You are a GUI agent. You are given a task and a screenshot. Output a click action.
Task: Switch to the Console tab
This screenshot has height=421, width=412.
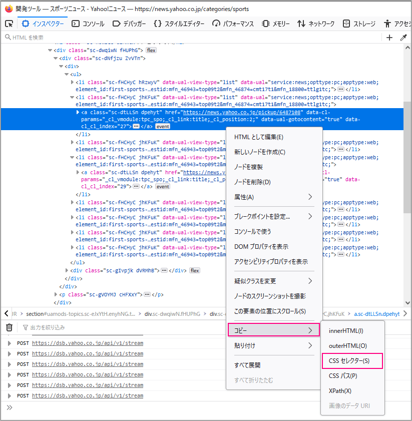coord(88,24)
